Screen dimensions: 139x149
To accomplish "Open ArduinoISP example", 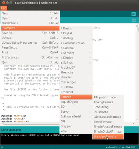I will [76, 68].
